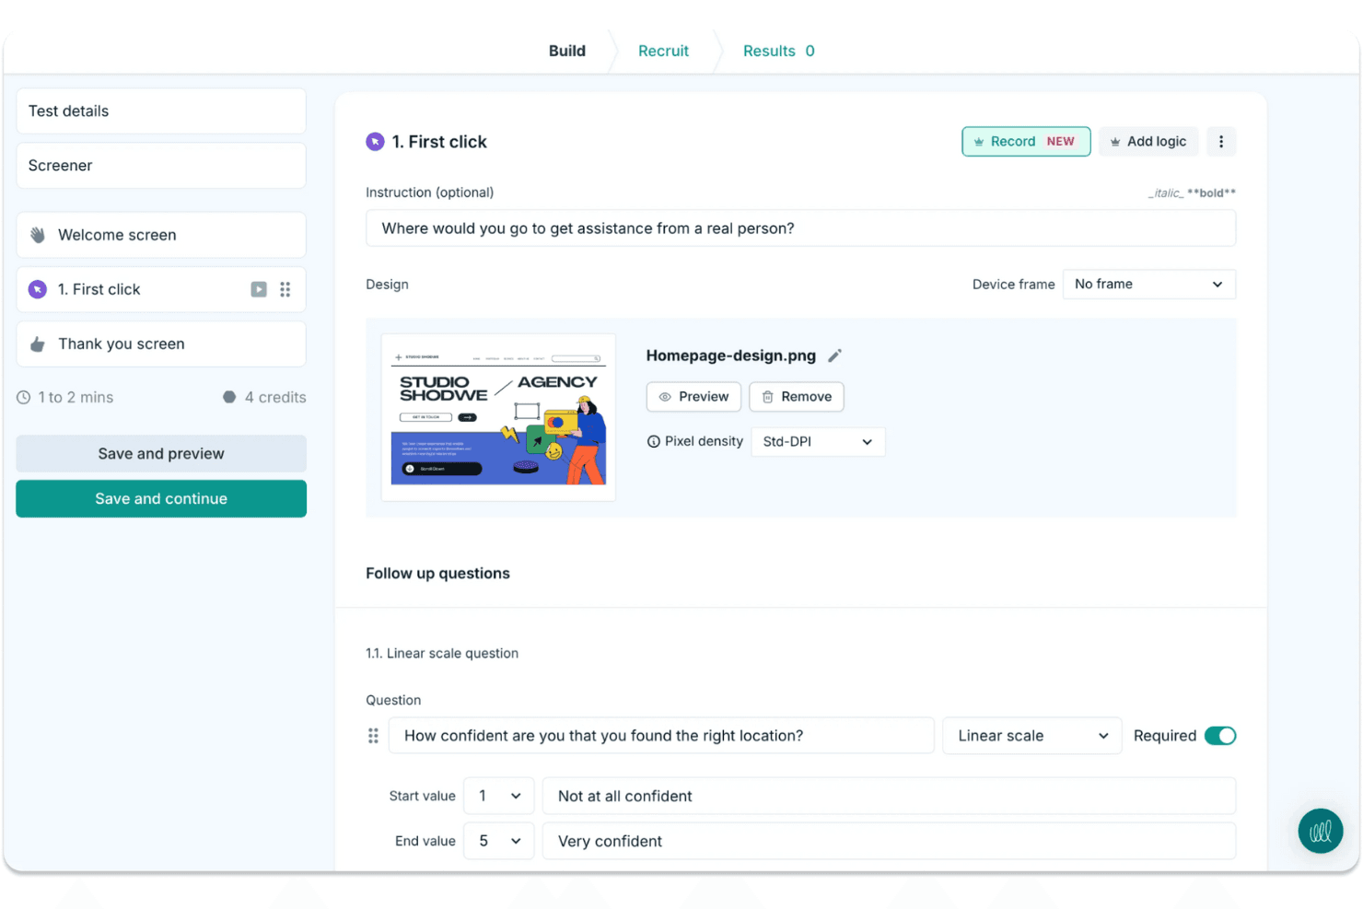Image resolution: width=1363 pixels, height=909 pixels.
Task: Click the drag handle on First click sidebar item
Action: pos(285,289)
